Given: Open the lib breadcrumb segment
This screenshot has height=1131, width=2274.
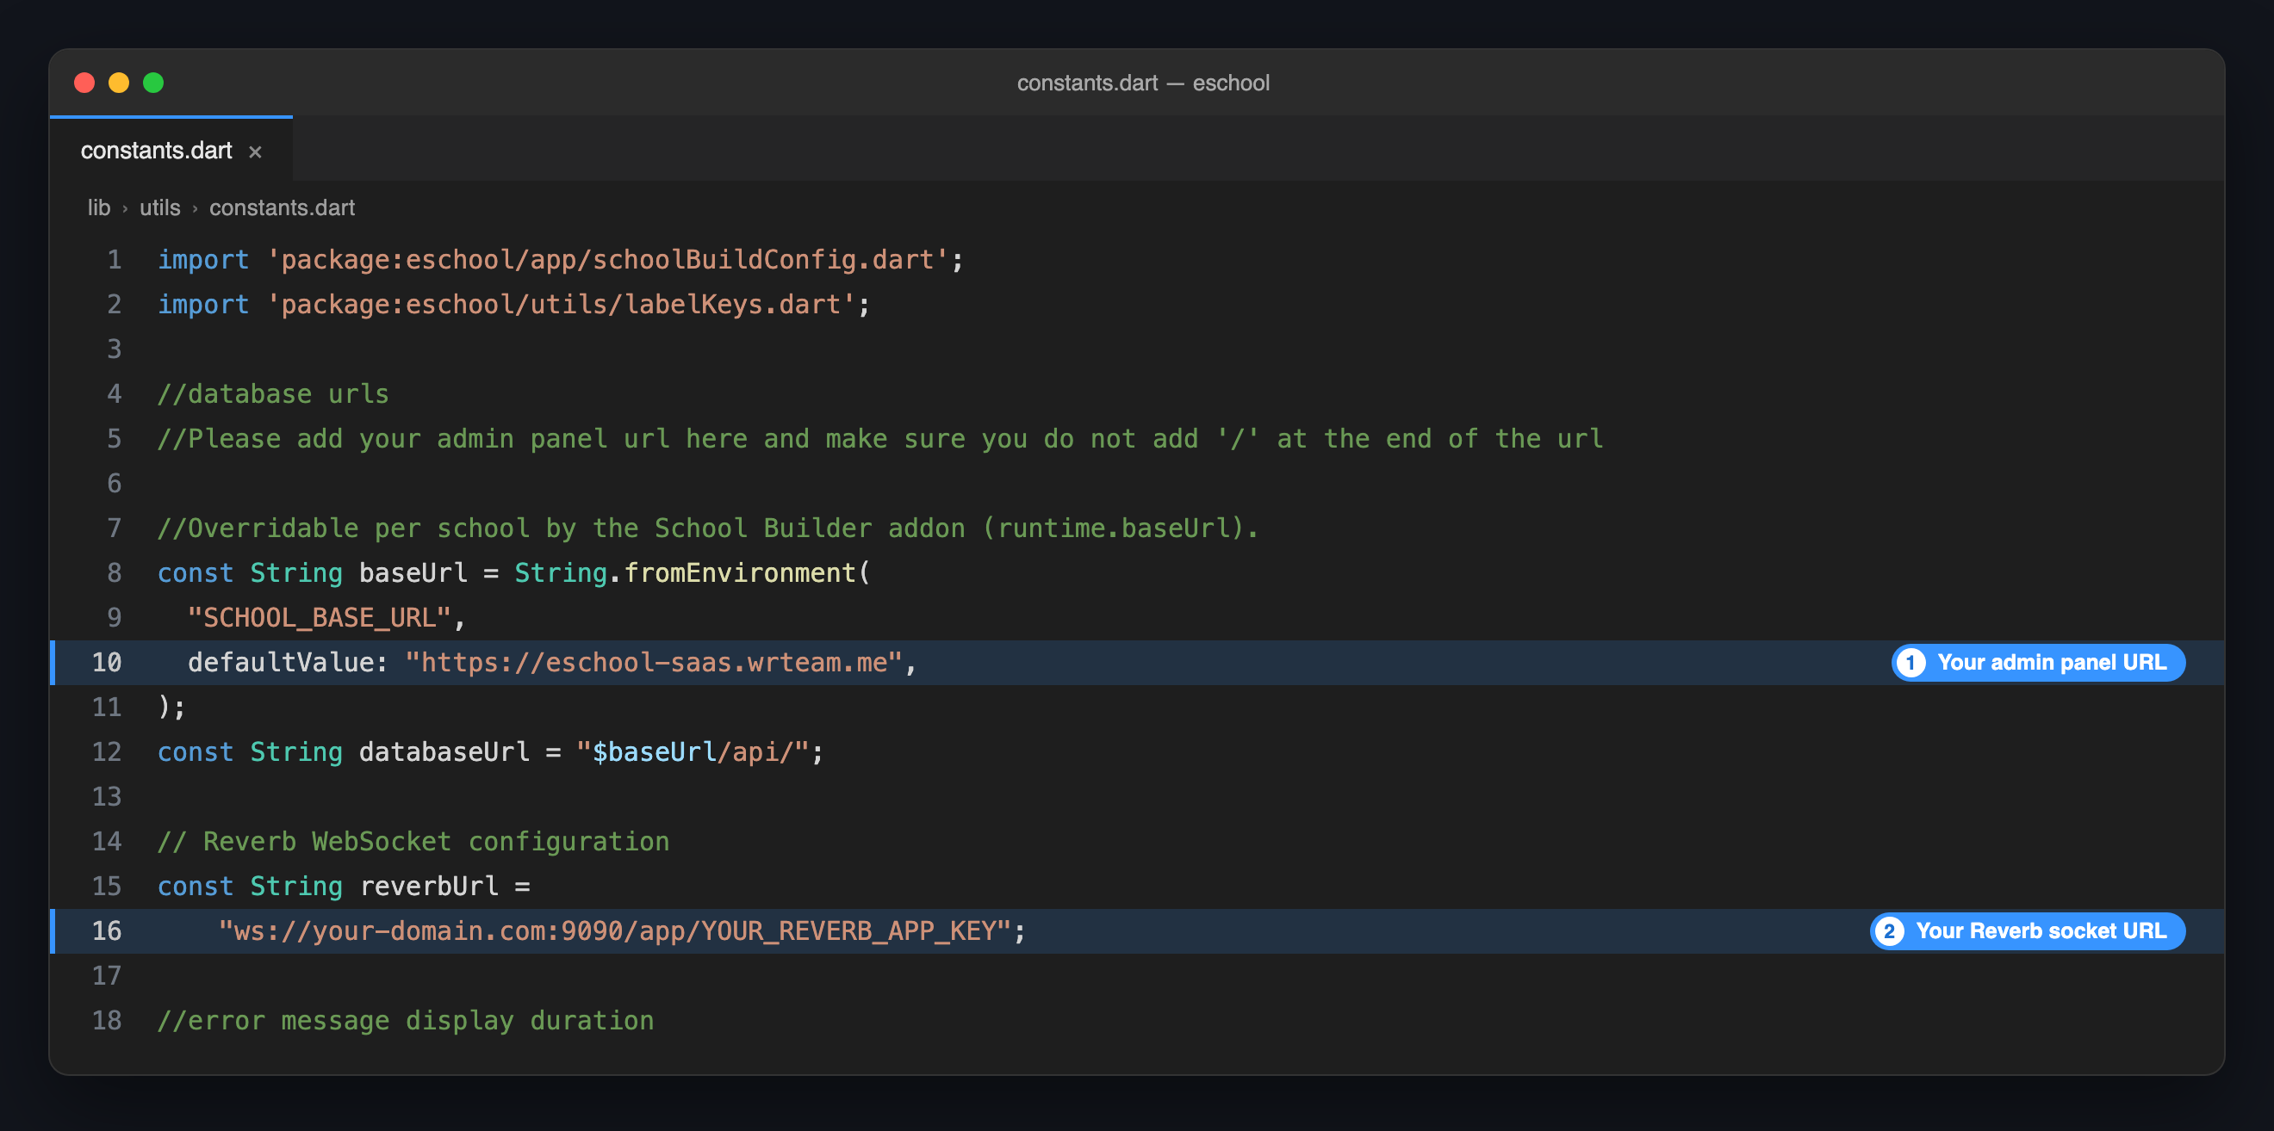Looking at the screenshot, I should coord(99,208).
